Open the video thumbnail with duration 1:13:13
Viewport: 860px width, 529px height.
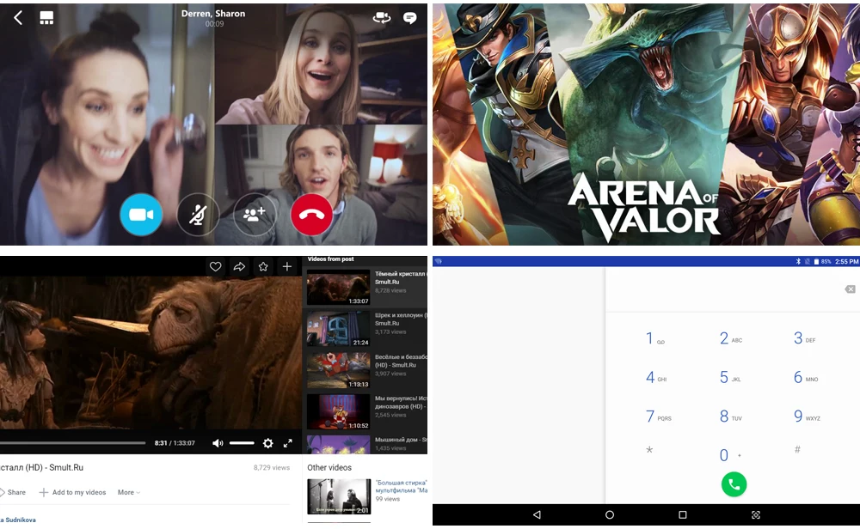click(338, 370)
